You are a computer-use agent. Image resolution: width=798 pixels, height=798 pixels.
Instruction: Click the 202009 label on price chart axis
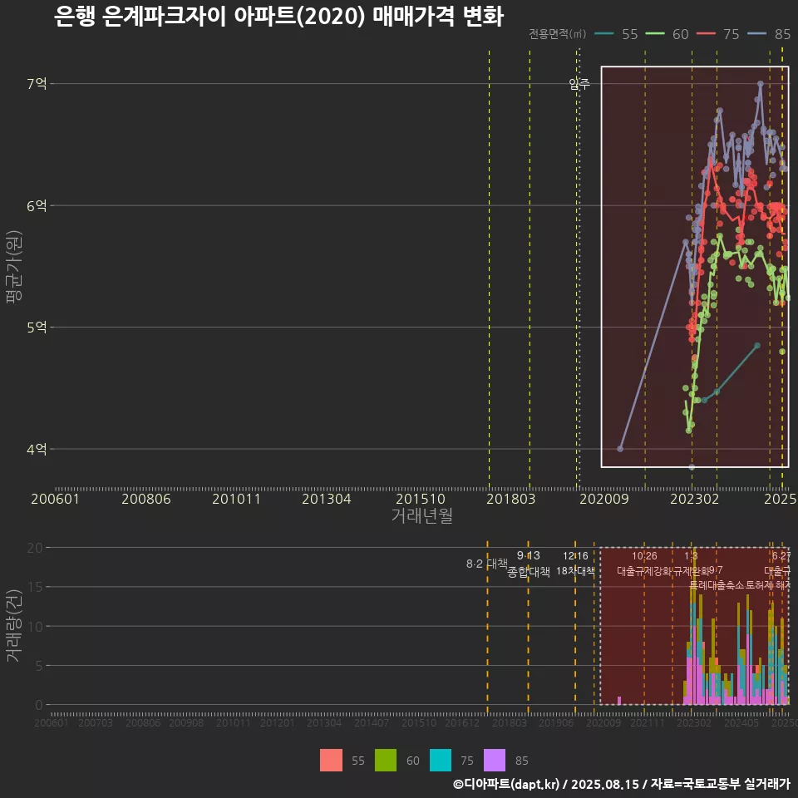[x=604, y=499]
